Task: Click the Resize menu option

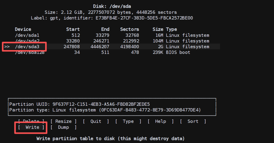Action: (63, 121)
